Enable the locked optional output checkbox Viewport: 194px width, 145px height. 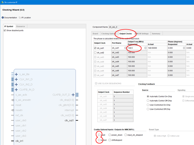(x=99, y=140)
